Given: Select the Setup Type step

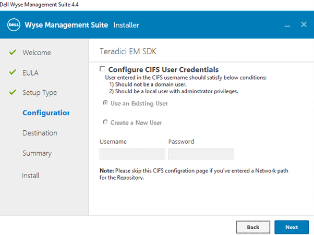Looking at the screenshot, I should coord(40,93).
